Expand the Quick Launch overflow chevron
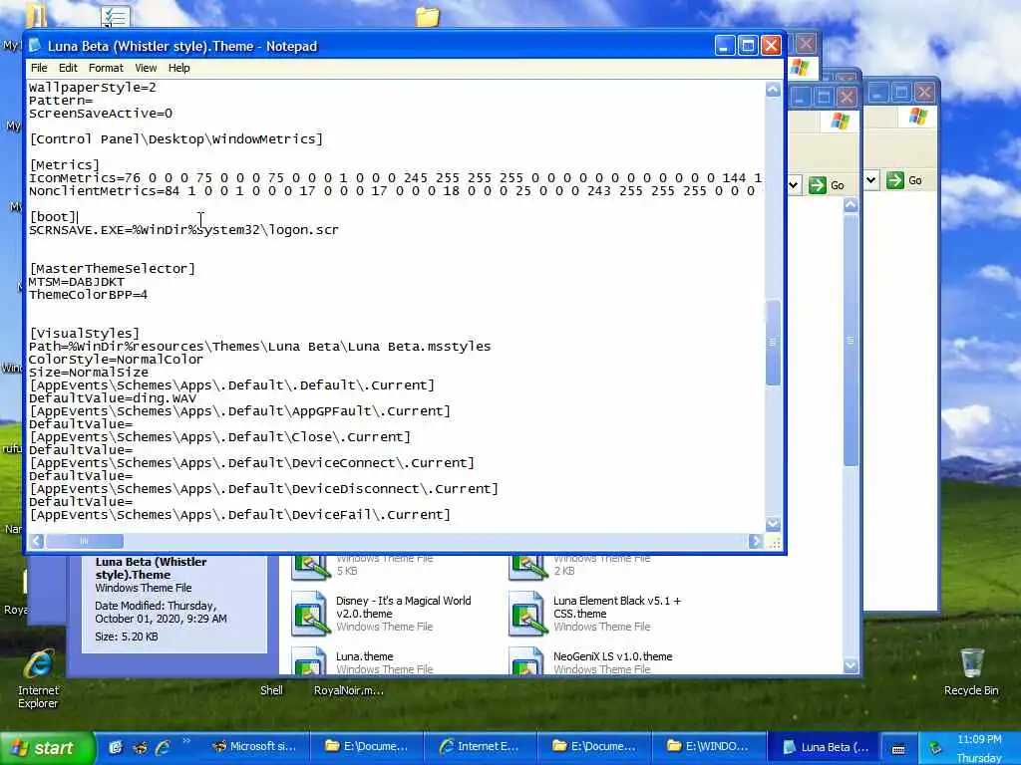The height and width of the screenshot is (765, 1021). [x=186, y=741]
